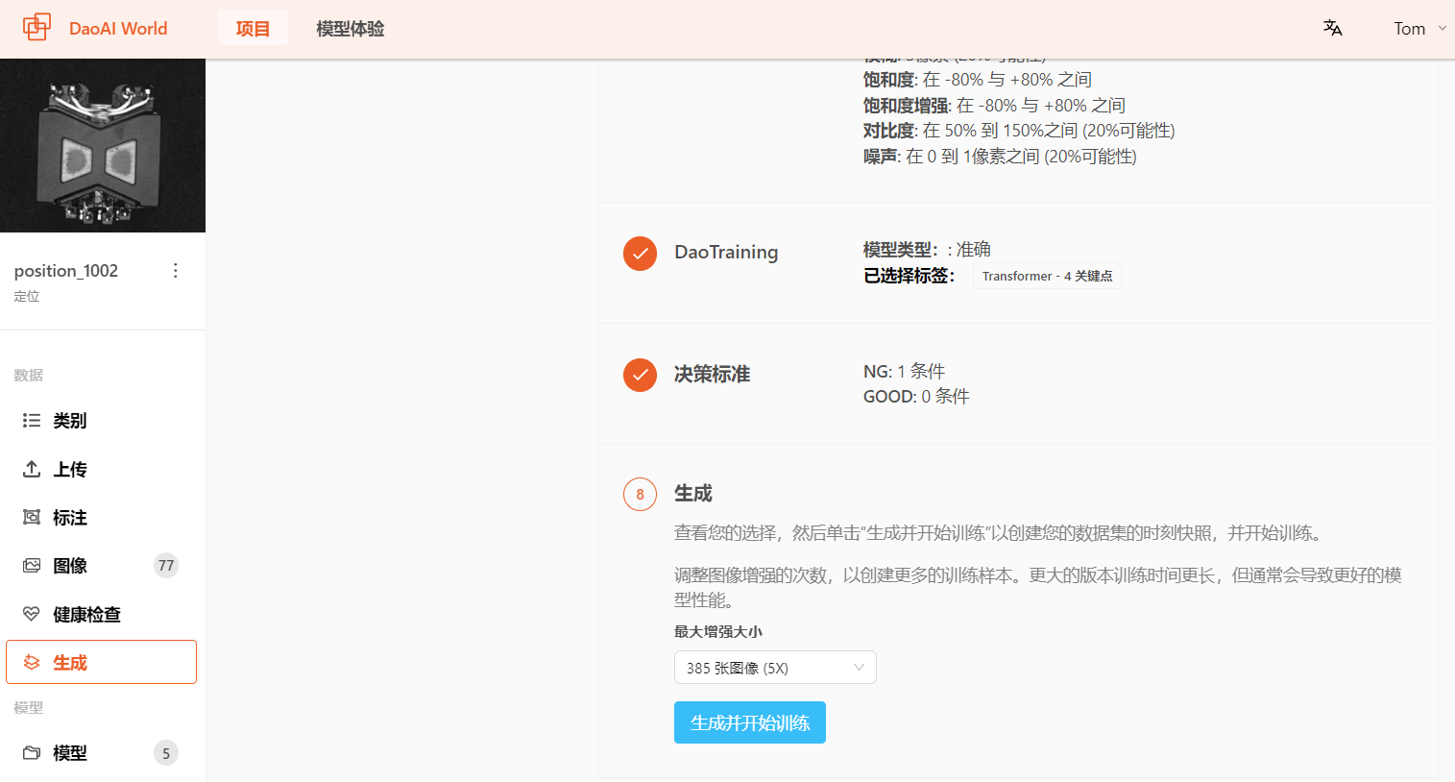Open the 决策标准 step heading
The width and height of the screenshot is (1455, 782).
click(712, 374)
